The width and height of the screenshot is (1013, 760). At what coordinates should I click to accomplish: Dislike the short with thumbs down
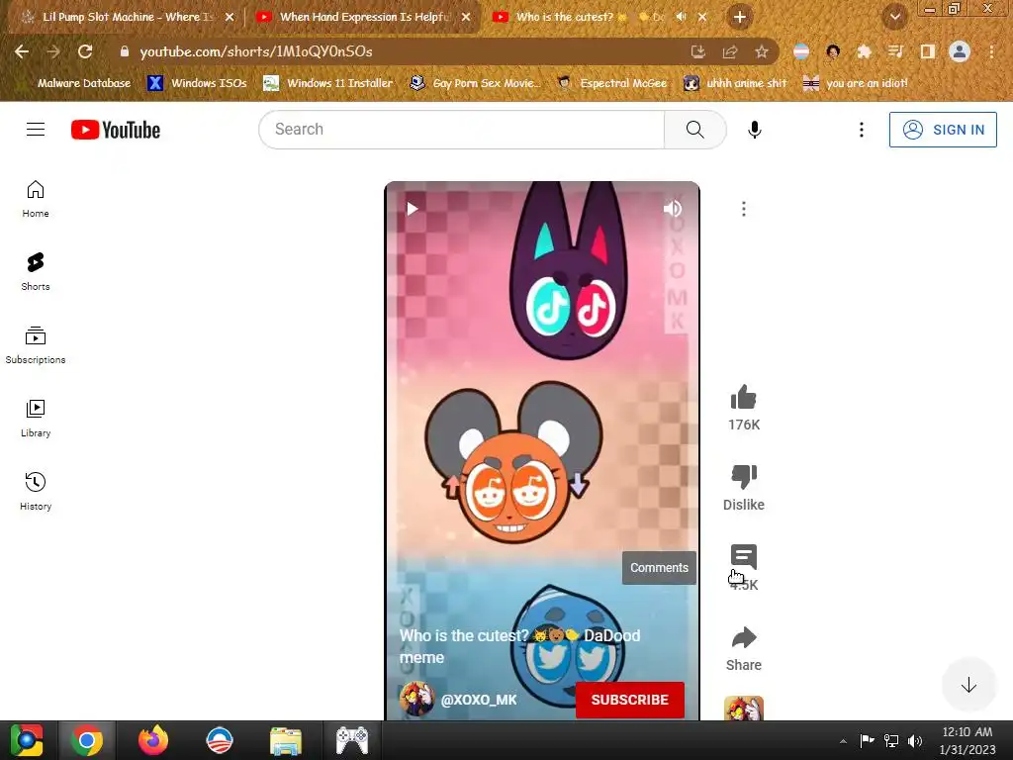(x=744, y=478)
